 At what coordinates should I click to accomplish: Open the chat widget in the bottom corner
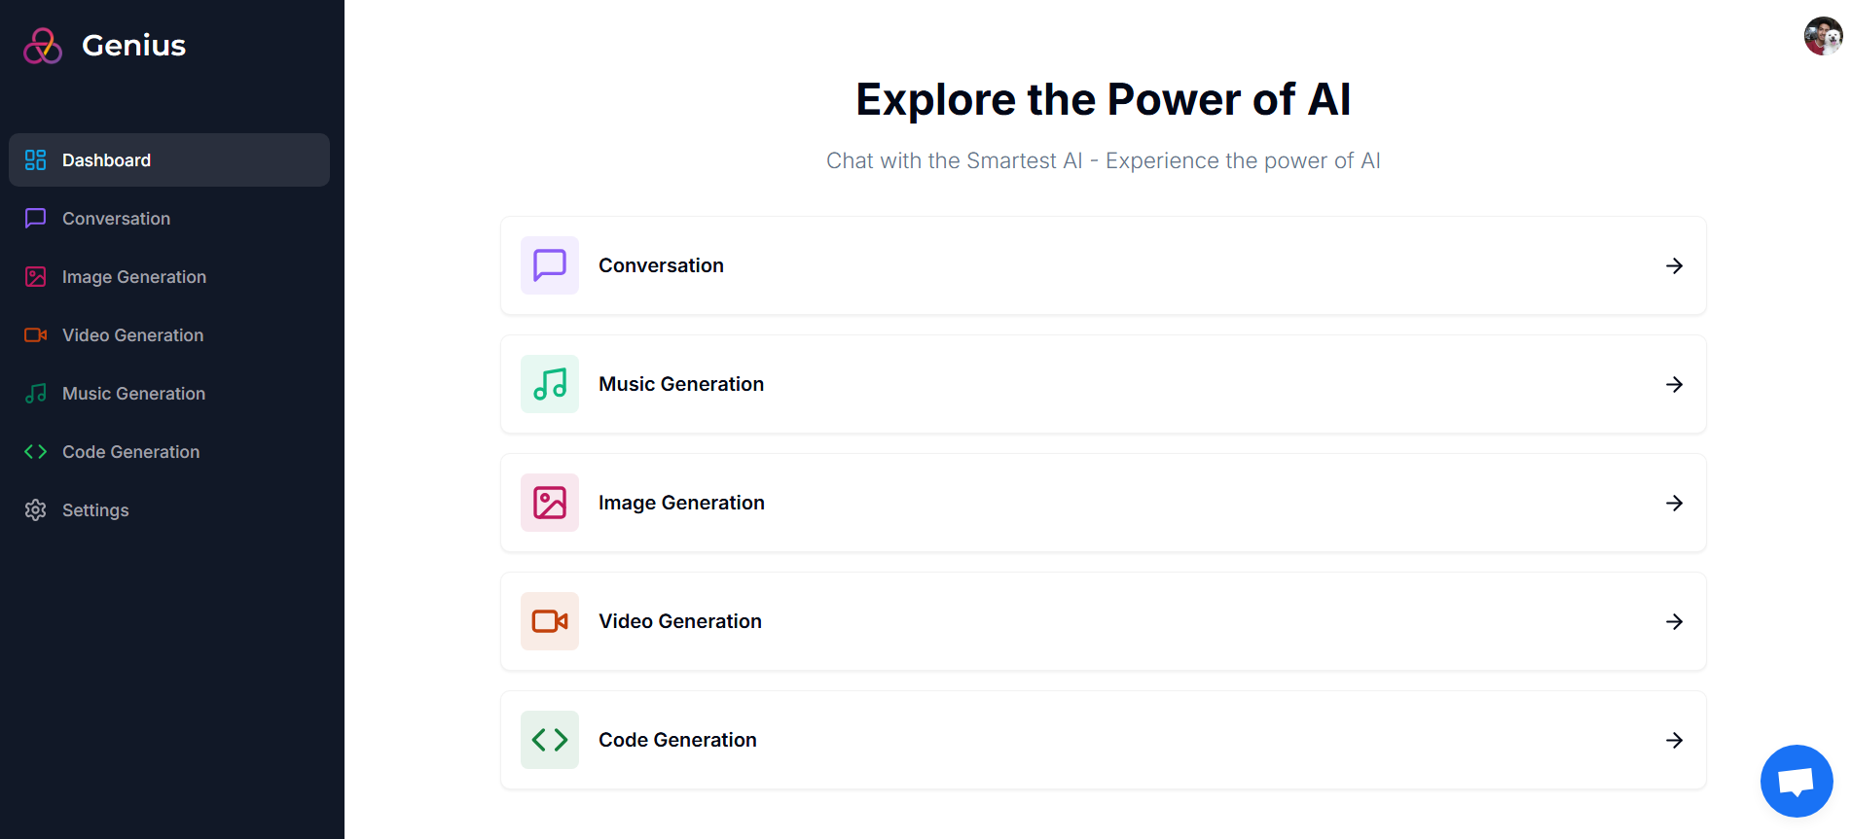(1797, 781)
